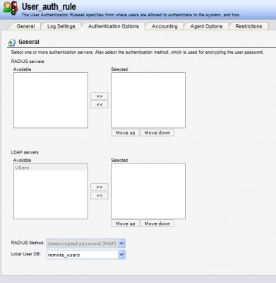Add LDAP server with >> button
The height and width of the screenshot is (283, 276).
[100, 187]
